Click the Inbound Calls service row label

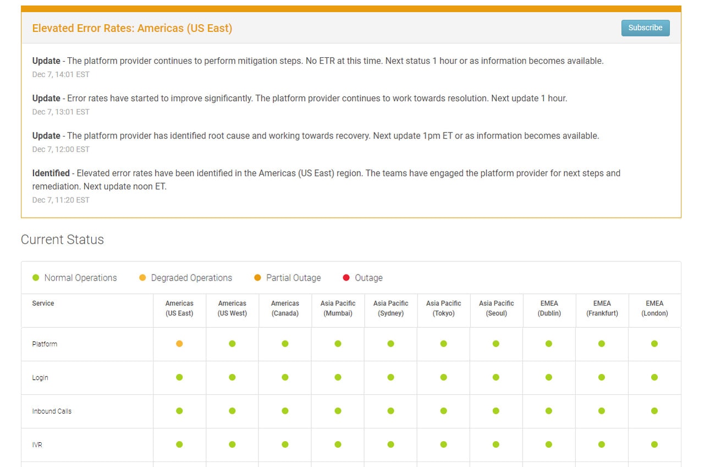(x=52, y=411)
